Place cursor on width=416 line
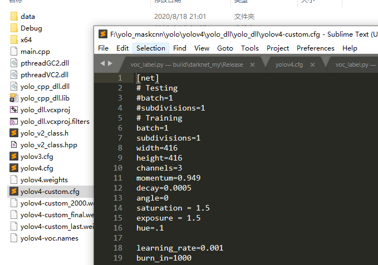Viewport: 378px width, 265px height. pyautogui.click(x=157, y=148)
